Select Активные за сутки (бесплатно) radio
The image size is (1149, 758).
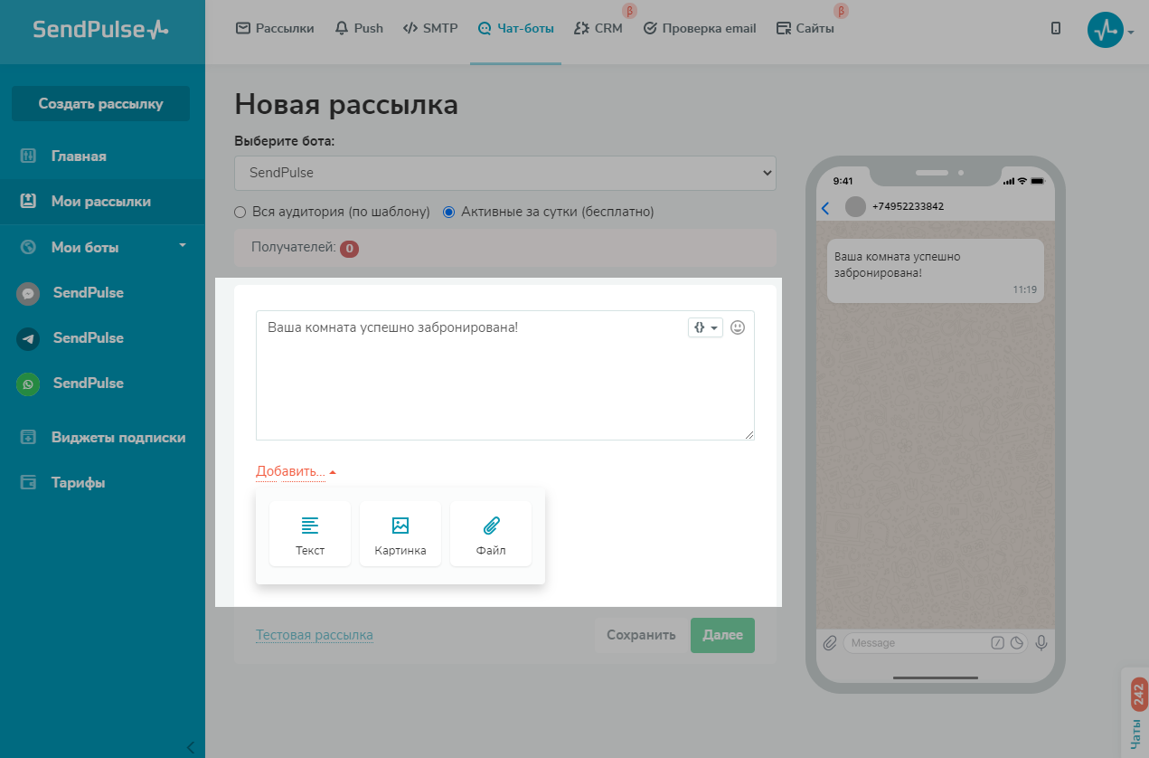click(x=448, y=212)
